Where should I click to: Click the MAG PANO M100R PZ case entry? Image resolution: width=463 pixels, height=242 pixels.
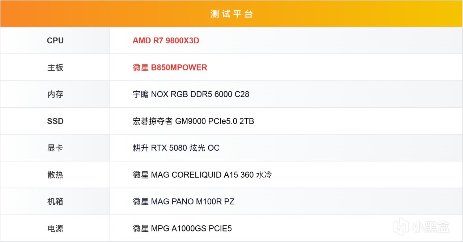coord(183,202)
